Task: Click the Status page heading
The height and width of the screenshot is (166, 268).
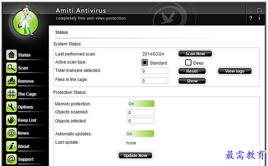Action: (x=61, y=33)
